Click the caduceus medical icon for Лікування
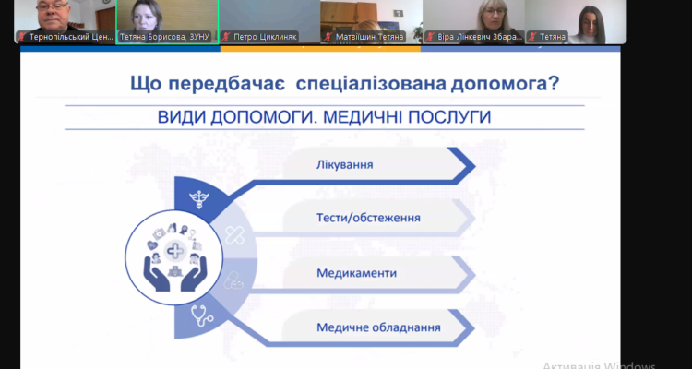The height and width of the screenshot is (369, 692). 196,196
